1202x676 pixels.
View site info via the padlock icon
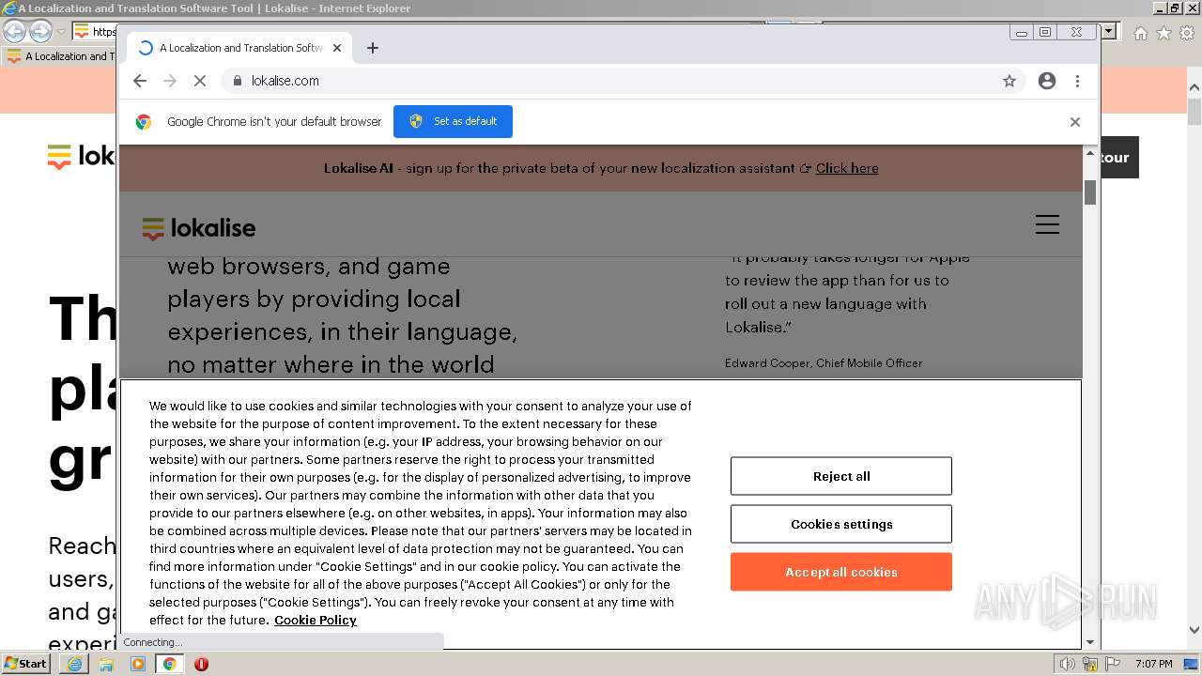pos(238,81)
